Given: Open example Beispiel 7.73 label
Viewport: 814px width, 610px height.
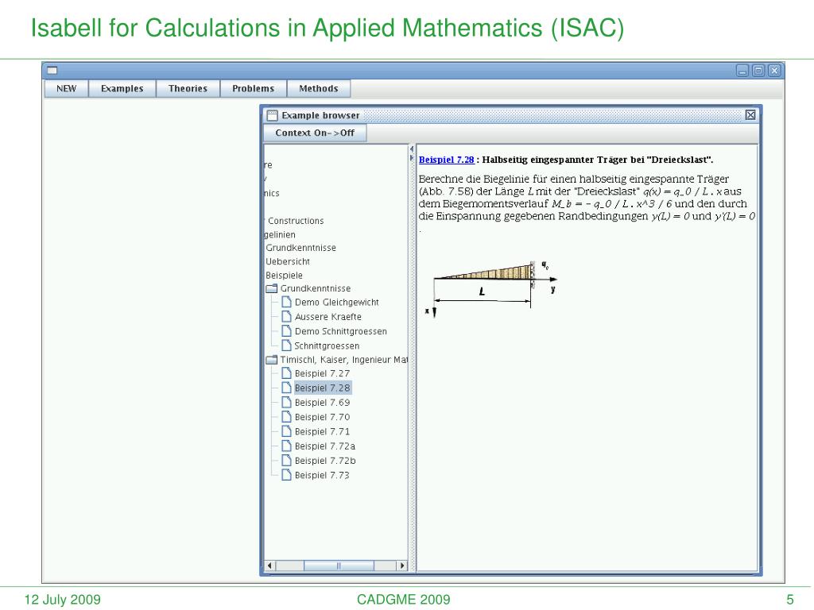Looking at the screenshot, I should (x=323, y=475).
